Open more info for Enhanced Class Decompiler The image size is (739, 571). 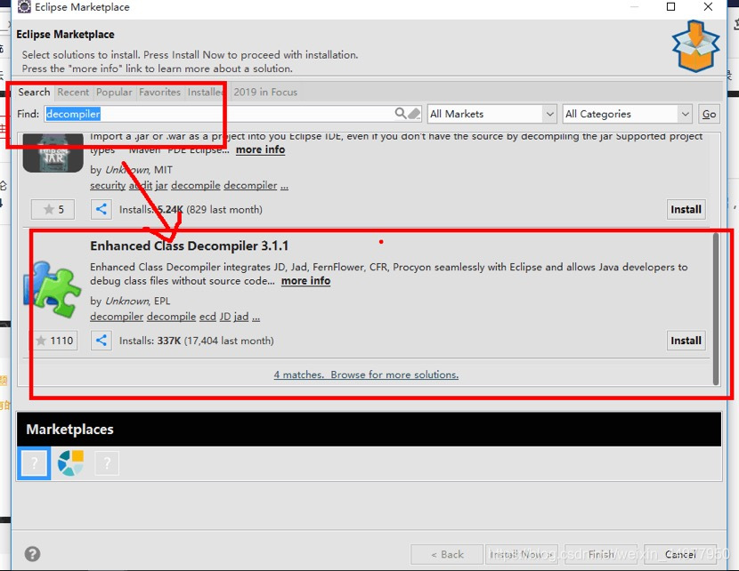(306, 281)
